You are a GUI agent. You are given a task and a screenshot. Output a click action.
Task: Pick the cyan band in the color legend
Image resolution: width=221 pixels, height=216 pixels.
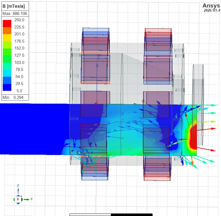click(7, 73)
